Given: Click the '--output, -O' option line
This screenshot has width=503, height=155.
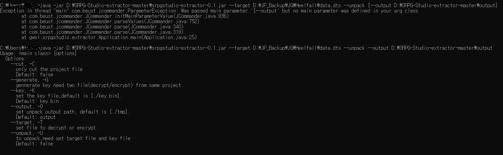Looking at the screenshot, I should pyautogui.click(x=27, y=107).
